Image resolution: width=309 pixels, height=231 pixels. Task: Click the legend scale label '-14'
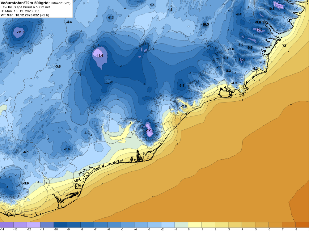(x=2, y=229)
